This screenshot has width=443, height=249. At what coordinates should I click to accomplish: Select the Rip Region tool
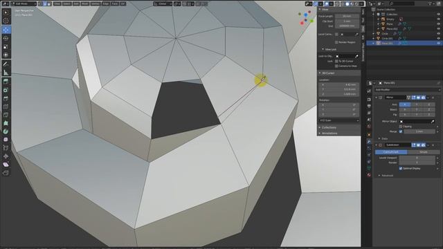(x=6, y=173)
